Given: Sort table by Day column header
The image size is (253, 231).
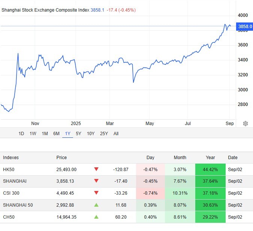Looking at the screenshot, I should pos(150,158).
